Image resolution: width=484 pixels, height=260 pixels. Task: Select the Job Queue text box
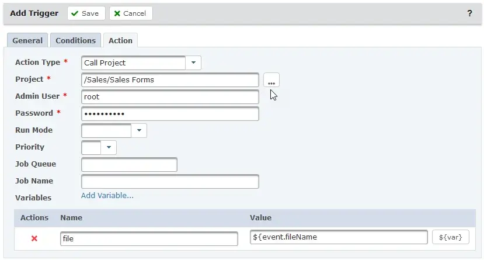[x=129, y=164]
